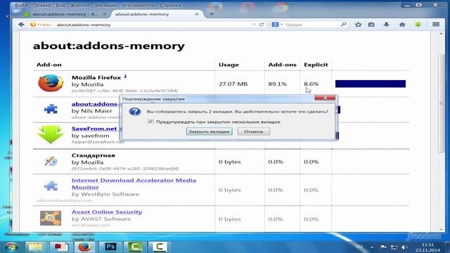
Task: Click the Firefox taskbar icon
Action: click(84, 247)
